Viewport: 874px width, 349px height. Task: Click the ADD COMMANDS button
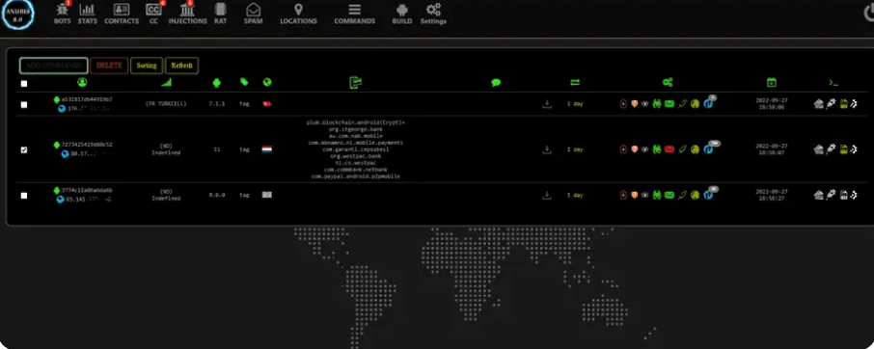coord(53,66)
